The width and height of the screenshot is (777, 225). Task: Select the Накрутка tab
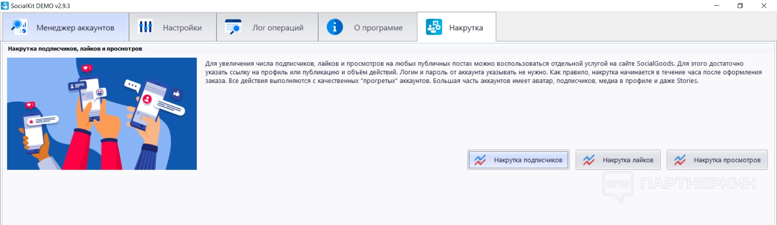pyautogui.click(x=466, y=28)
